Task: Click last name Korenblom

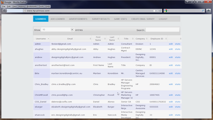Action: click(113, 73)
